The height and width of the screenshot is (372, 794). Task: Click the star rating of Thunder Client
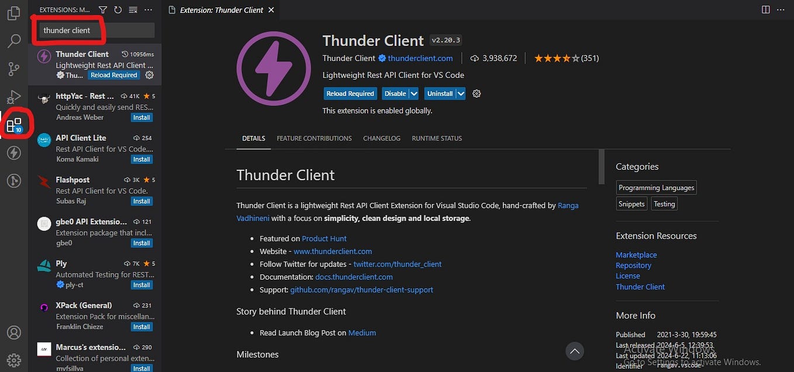(557, 58)
